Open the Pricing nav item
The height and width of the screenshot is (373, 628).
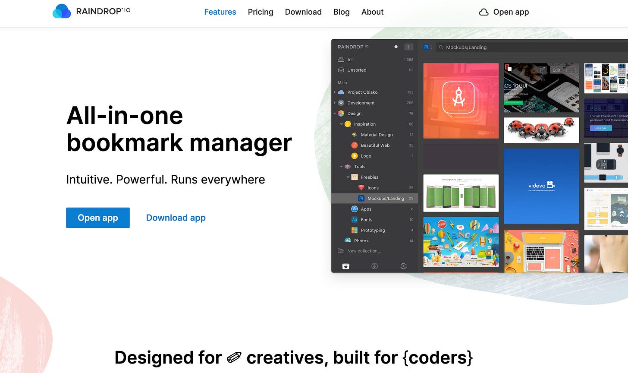261,12
